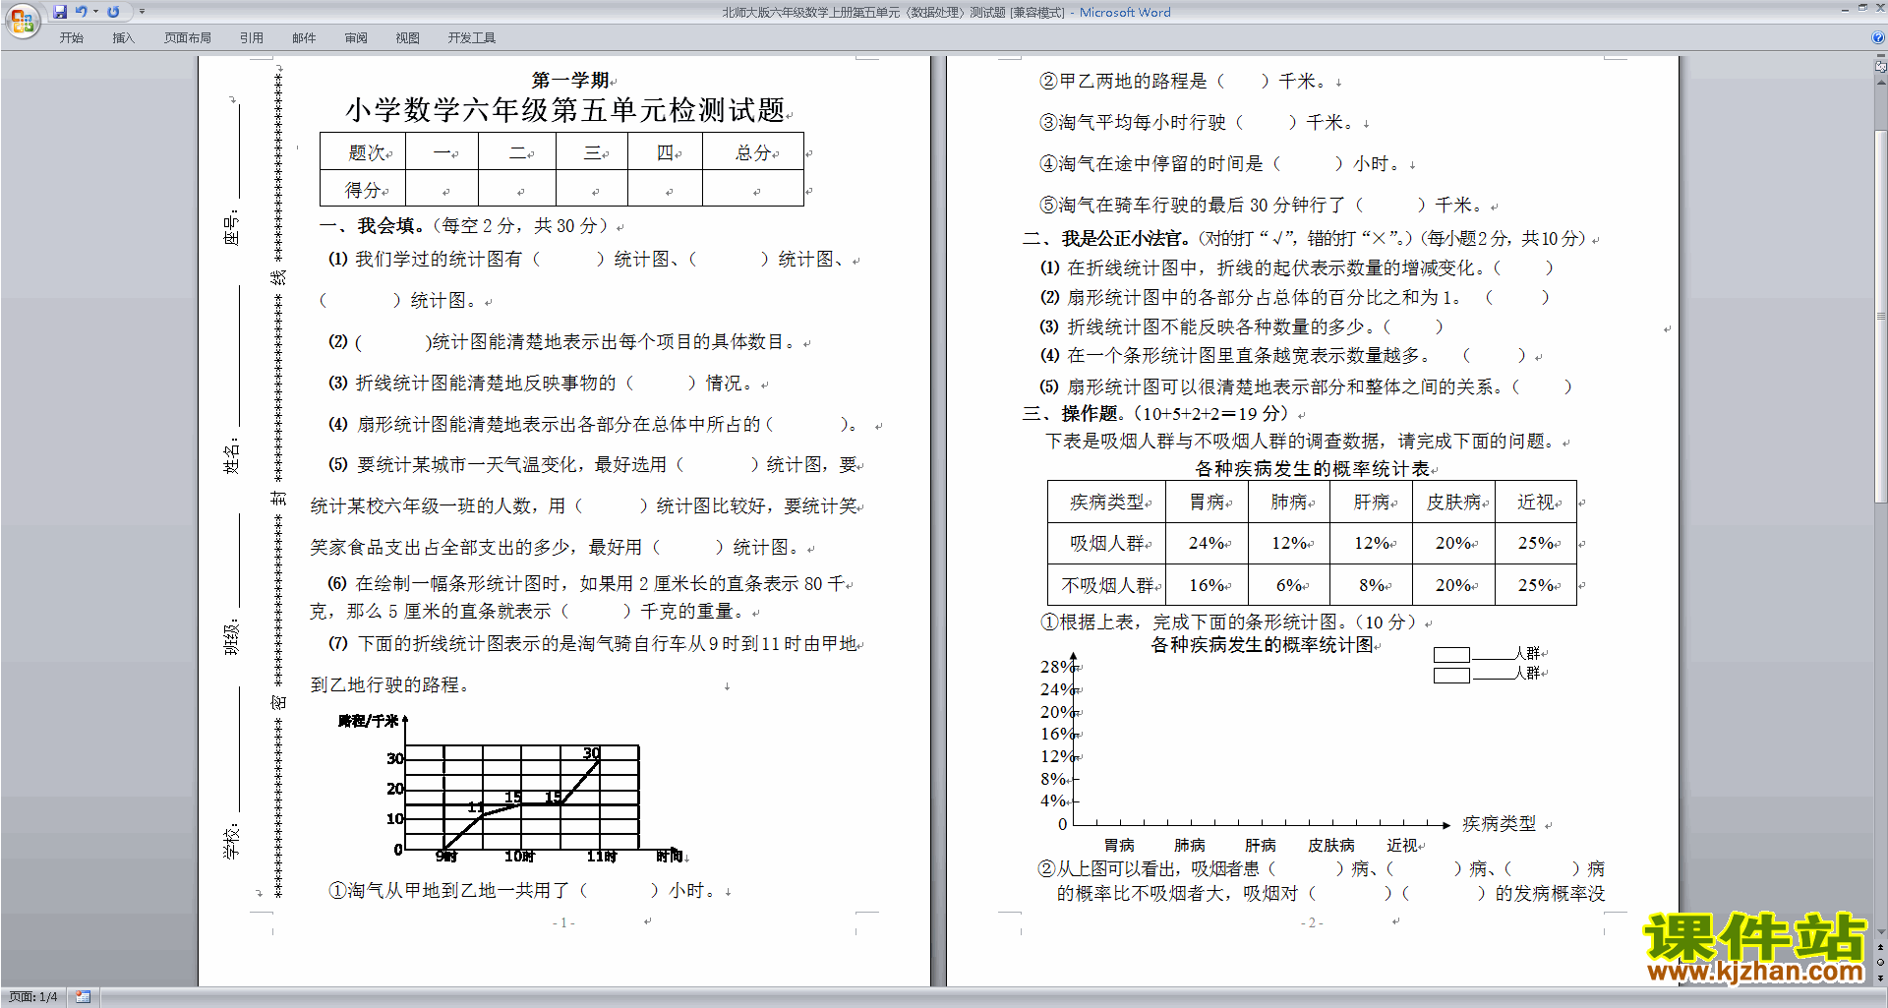Restore down the Word window

[1862, 8]
